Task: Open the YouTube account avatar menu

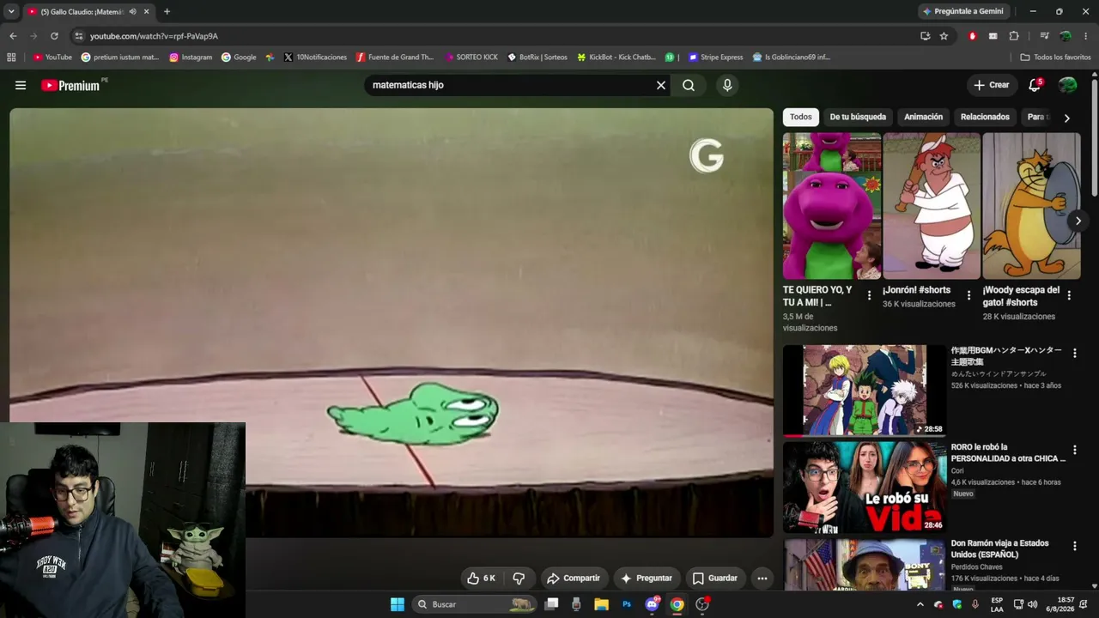Action: 1068,85
